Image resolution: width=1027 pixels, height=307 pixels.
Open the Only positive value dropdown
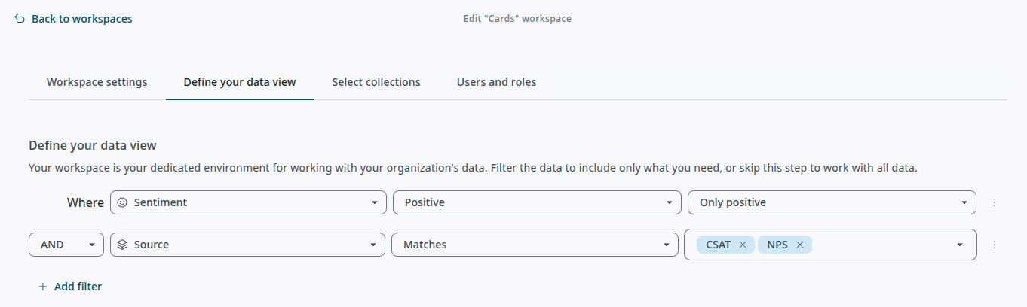tap(964, 202)
